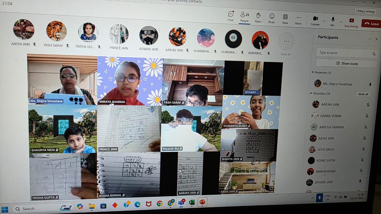Click mic icon next to Ms. Shipra Srivastava

pyautogui.click(x=370, y=85)
